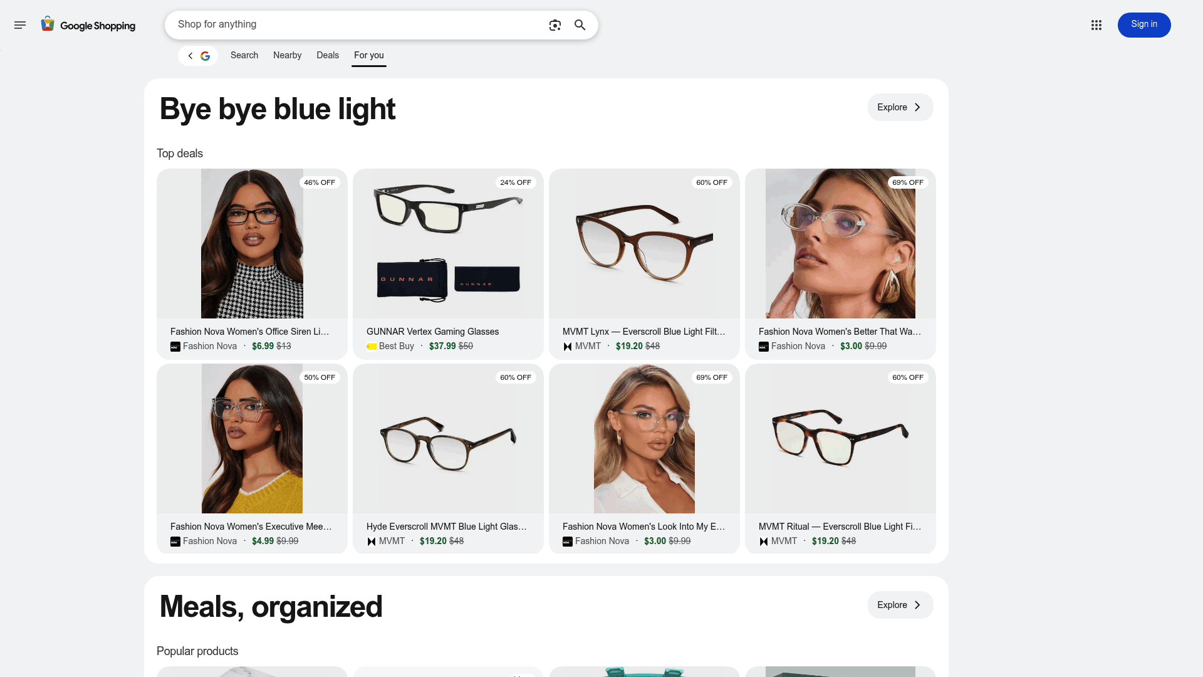
Task: Click the $4.99 price
Action: click(263, 541)
